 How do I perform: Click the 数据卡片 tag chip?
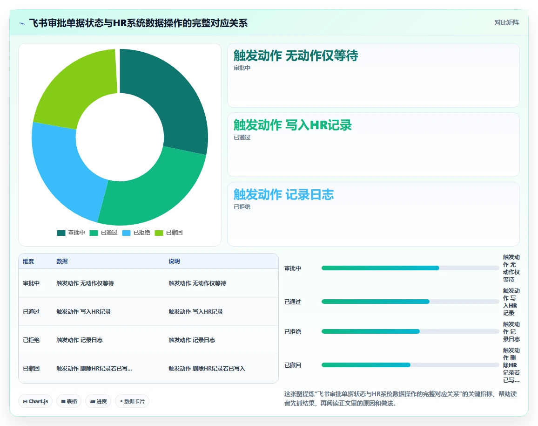tap(132, 401)
